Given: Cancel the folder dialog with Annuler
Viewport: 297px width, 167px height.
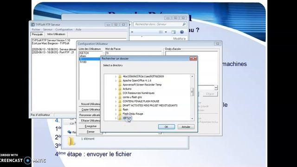Looking at the screenshot, I should [x=186, y=127].
